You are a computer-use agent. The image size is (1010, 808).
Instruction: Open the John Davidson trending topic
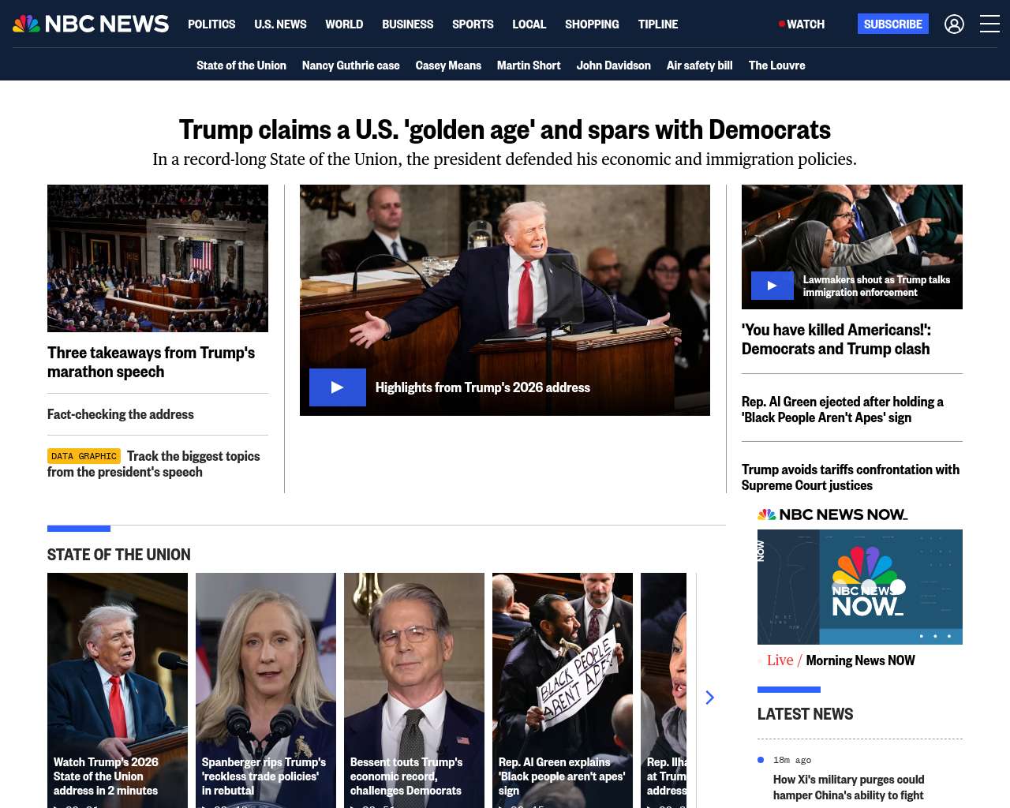[614, 65]
